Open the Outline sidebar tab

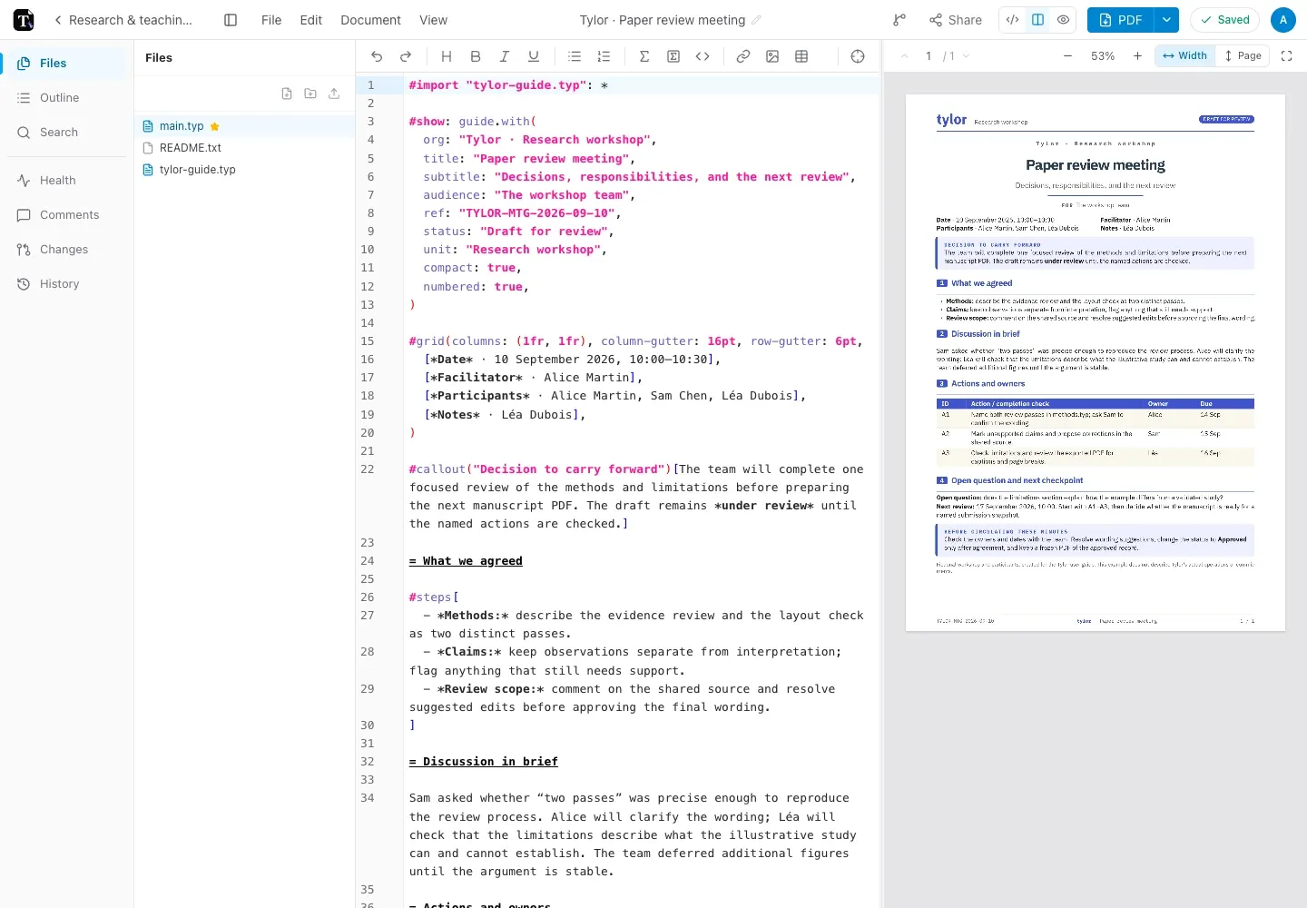(67, 97)
